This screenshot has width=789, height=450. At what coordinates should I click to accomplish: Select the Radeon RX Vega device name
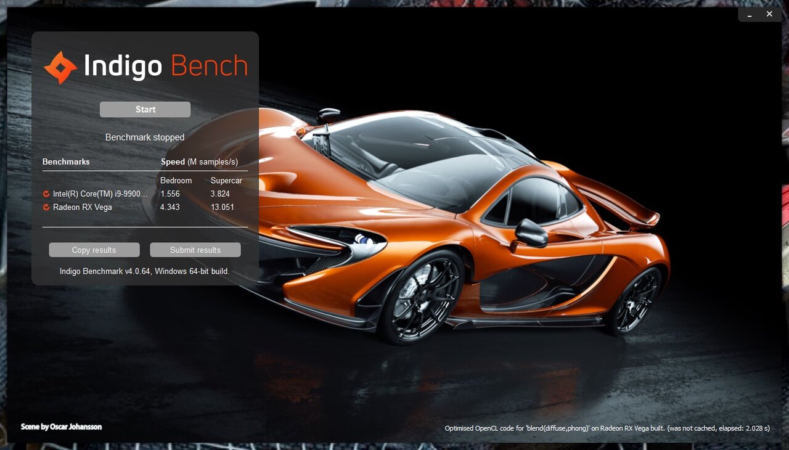point(83,207)
